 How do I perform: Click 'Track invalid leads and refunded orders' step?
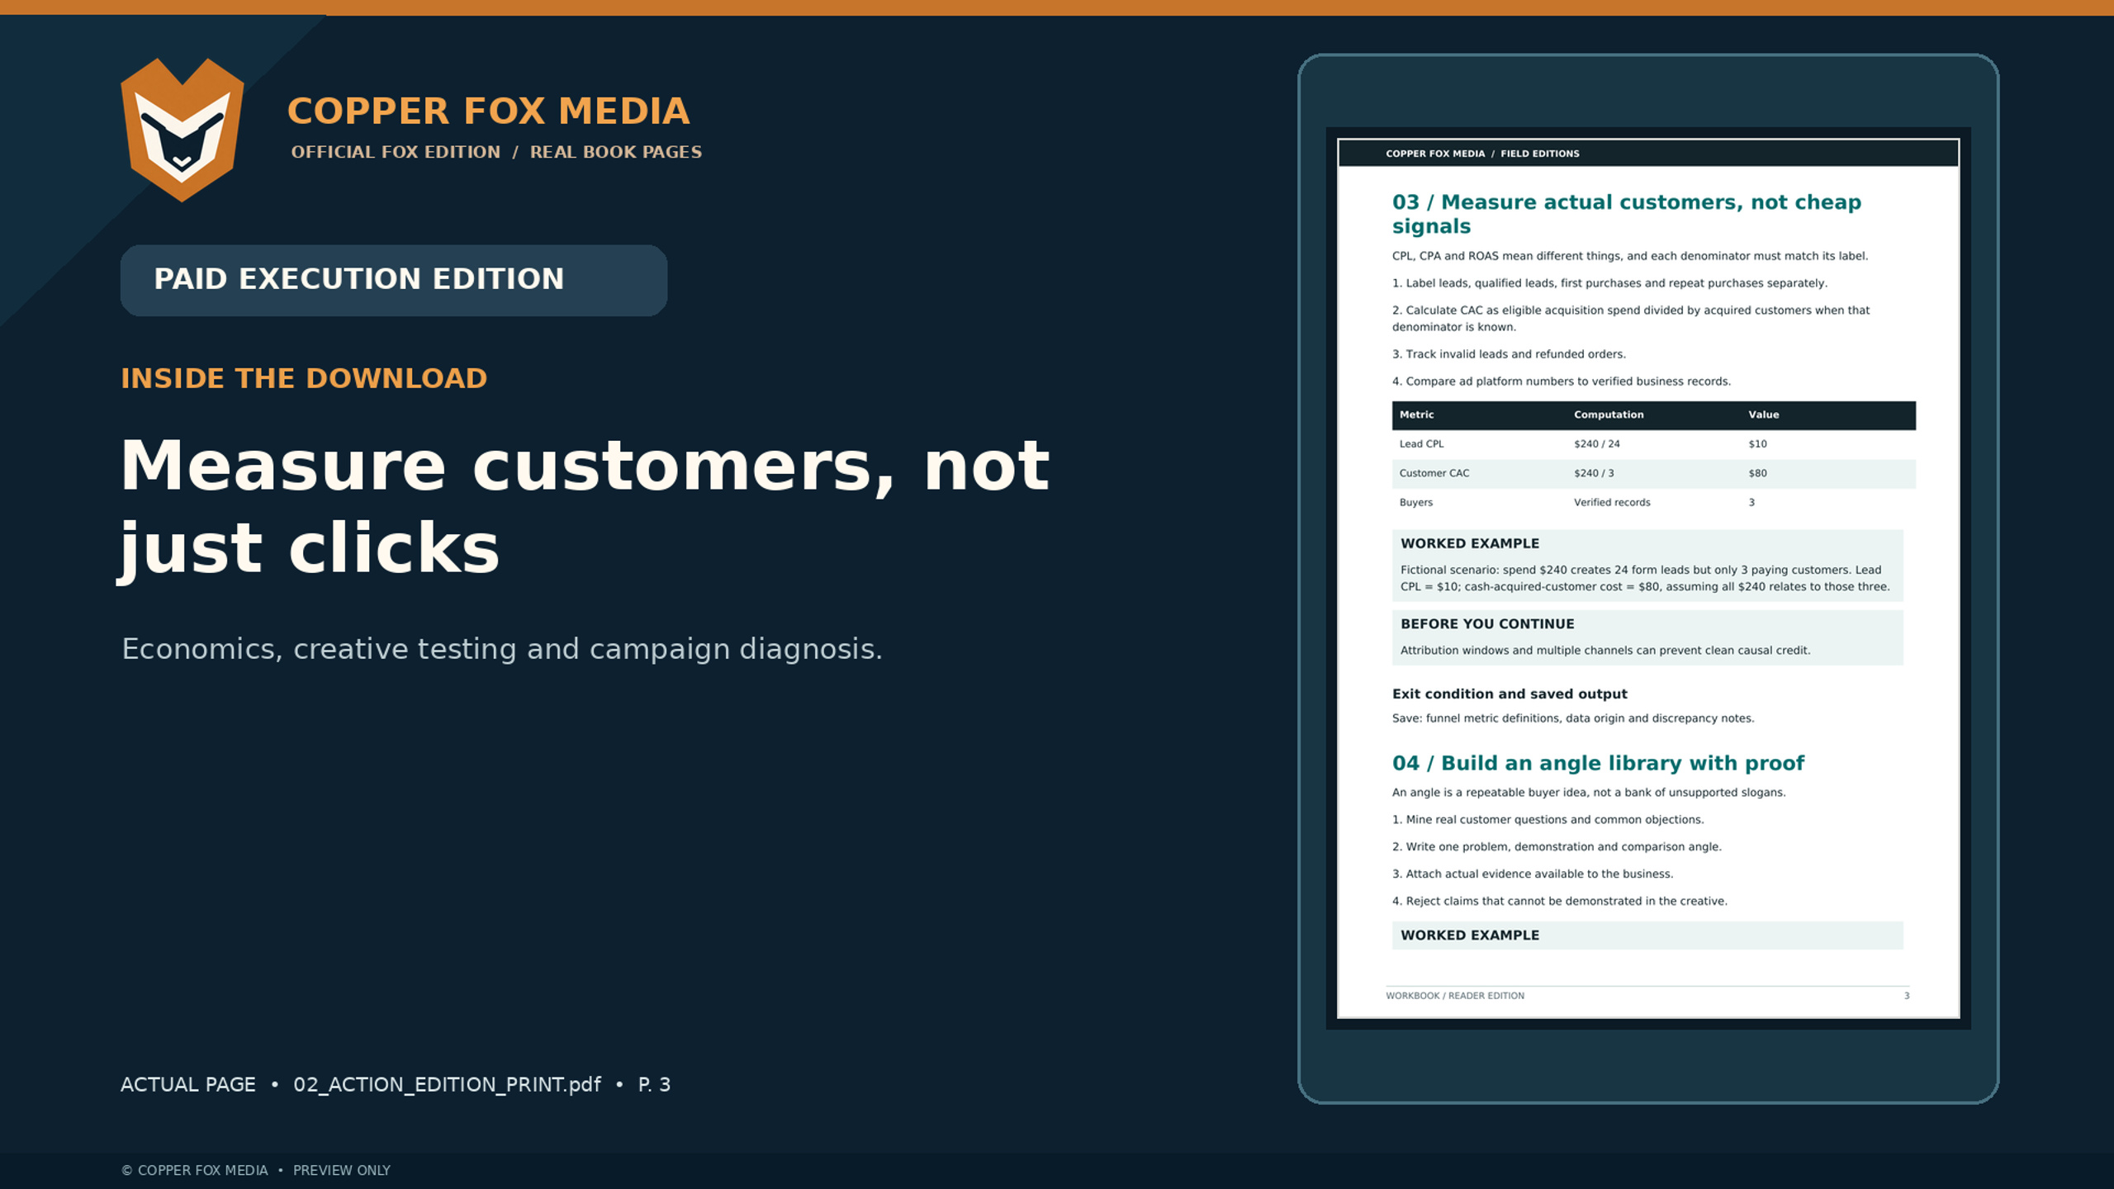[1509, 354]
